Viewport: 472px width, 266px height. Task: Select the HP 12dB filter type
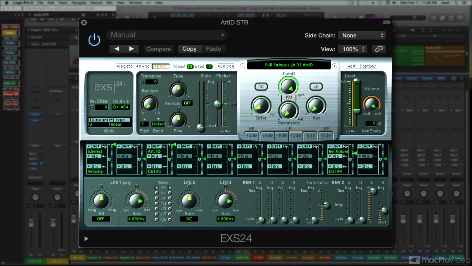coord(252,136)
